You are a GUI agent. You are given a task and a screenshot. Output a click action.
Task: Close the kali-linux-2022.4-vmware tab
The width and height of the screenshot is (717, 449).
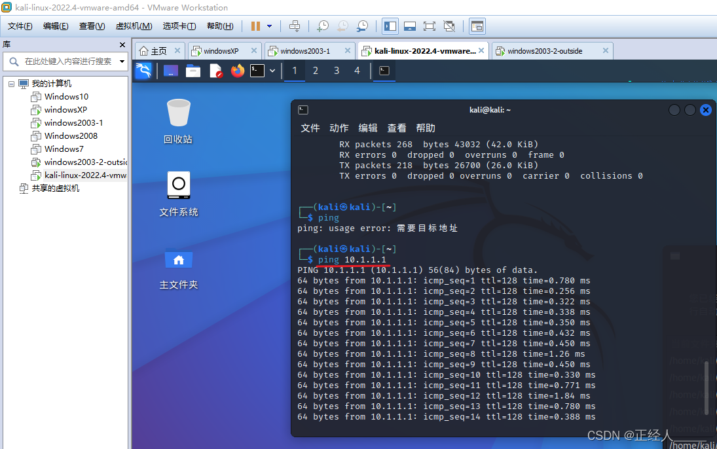[x=481, y=50]
